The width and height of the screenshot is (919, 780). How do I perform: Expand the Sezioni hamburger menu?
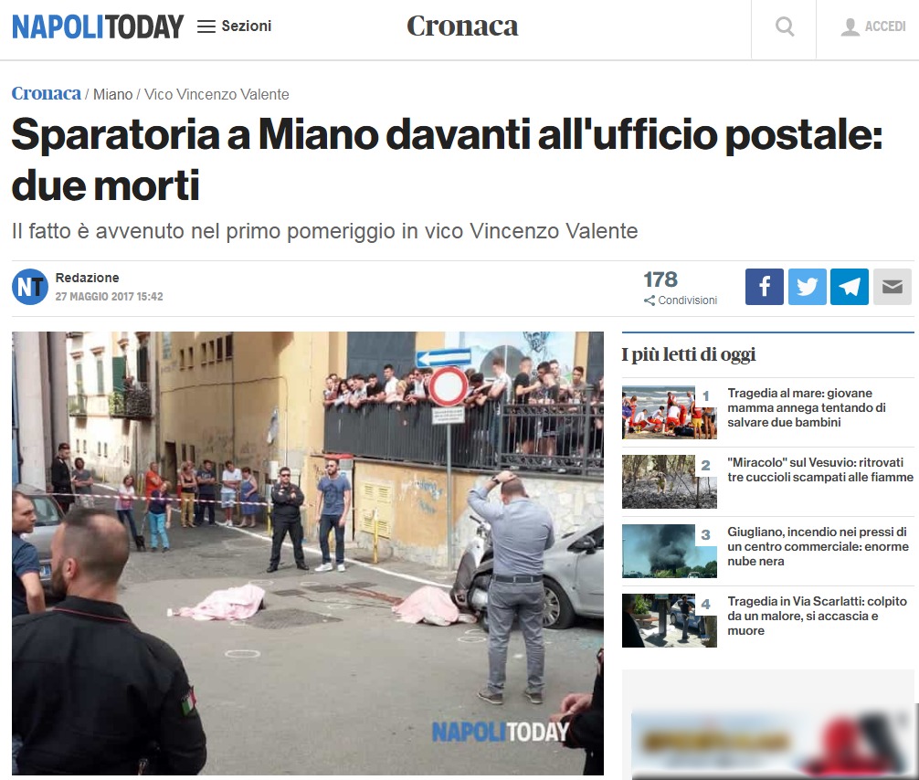pos(235,26)
